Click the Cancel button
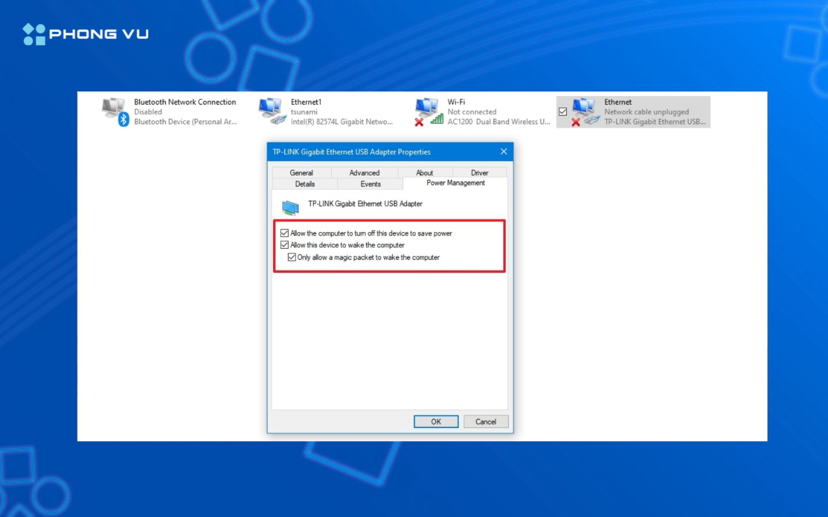Viewport: 828px width, 517px height. pos(486,421)
